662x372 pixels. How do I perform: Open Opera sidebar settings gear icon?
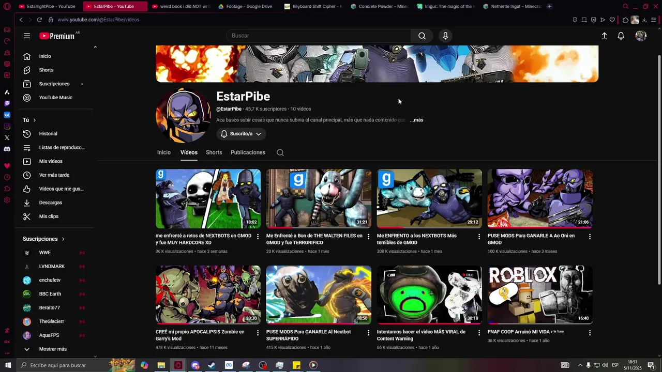click(7, 200)
